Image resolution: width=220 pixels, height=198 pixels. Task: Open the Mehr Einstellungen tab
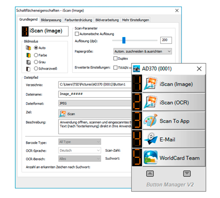point(136,20)
